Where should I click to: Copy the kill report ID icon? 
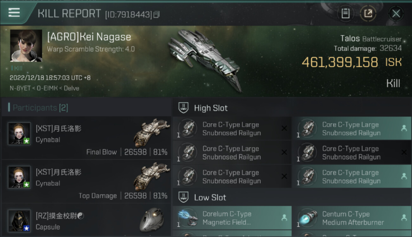point(156,15)
